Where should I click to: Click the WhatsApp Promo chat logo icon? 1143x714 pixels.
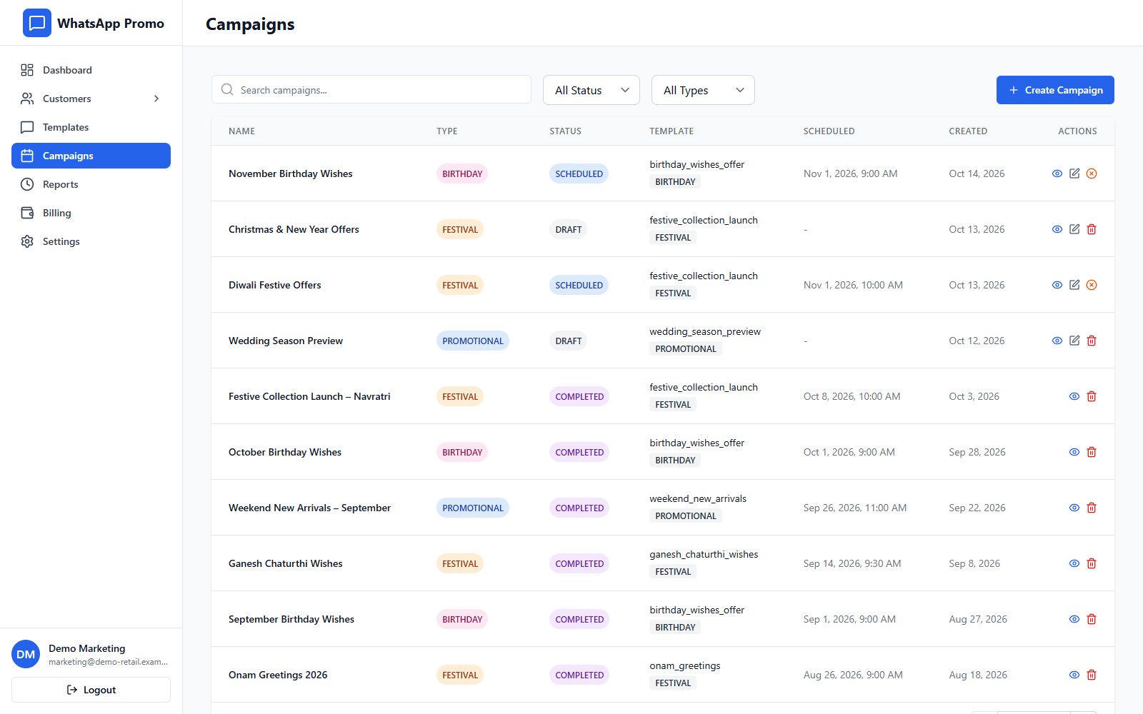[x=37, y=23]
